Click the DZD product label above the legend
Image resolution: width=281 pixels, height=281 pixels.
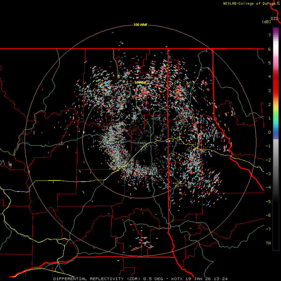click(x=274, y=19)
